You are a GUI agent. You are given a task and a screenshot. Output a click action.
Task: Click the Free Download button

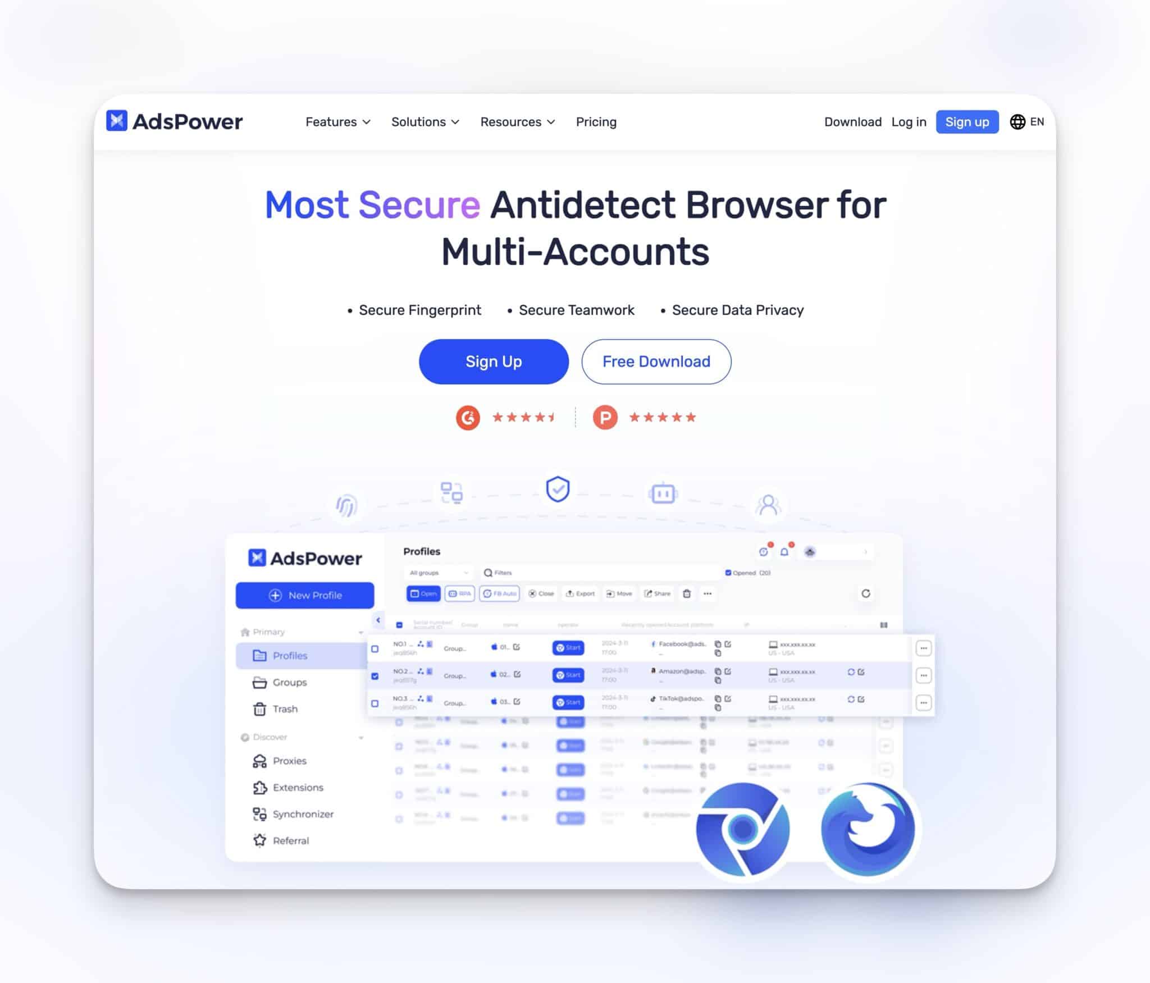(x=656, y=362)
